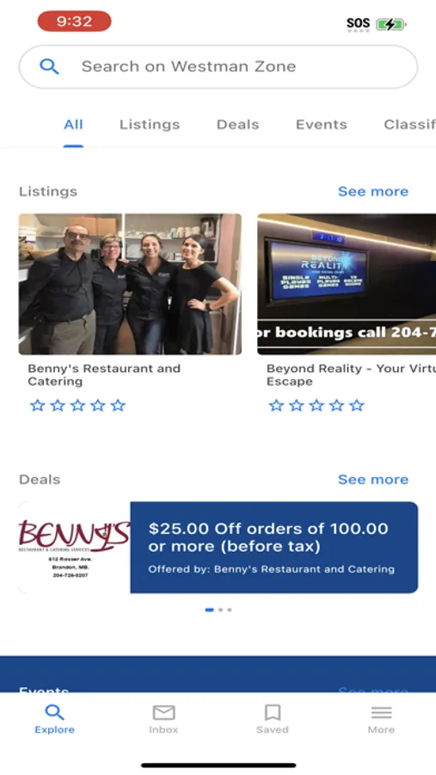Switch to the Deals tab
Viewport: 436px width, 775px height.
pyautogui.click(x=237, y=125)
